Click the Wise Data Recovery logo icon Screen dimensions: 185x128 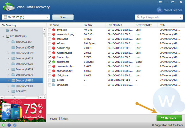(x=8, y=7)
